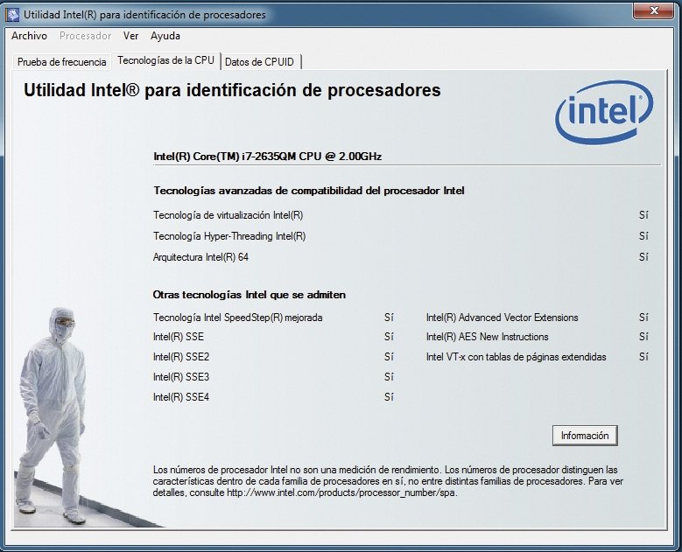Select Tecnologías de la CPU tab
The width and height of the screenshot is (682, 552).
click(165, 60)
